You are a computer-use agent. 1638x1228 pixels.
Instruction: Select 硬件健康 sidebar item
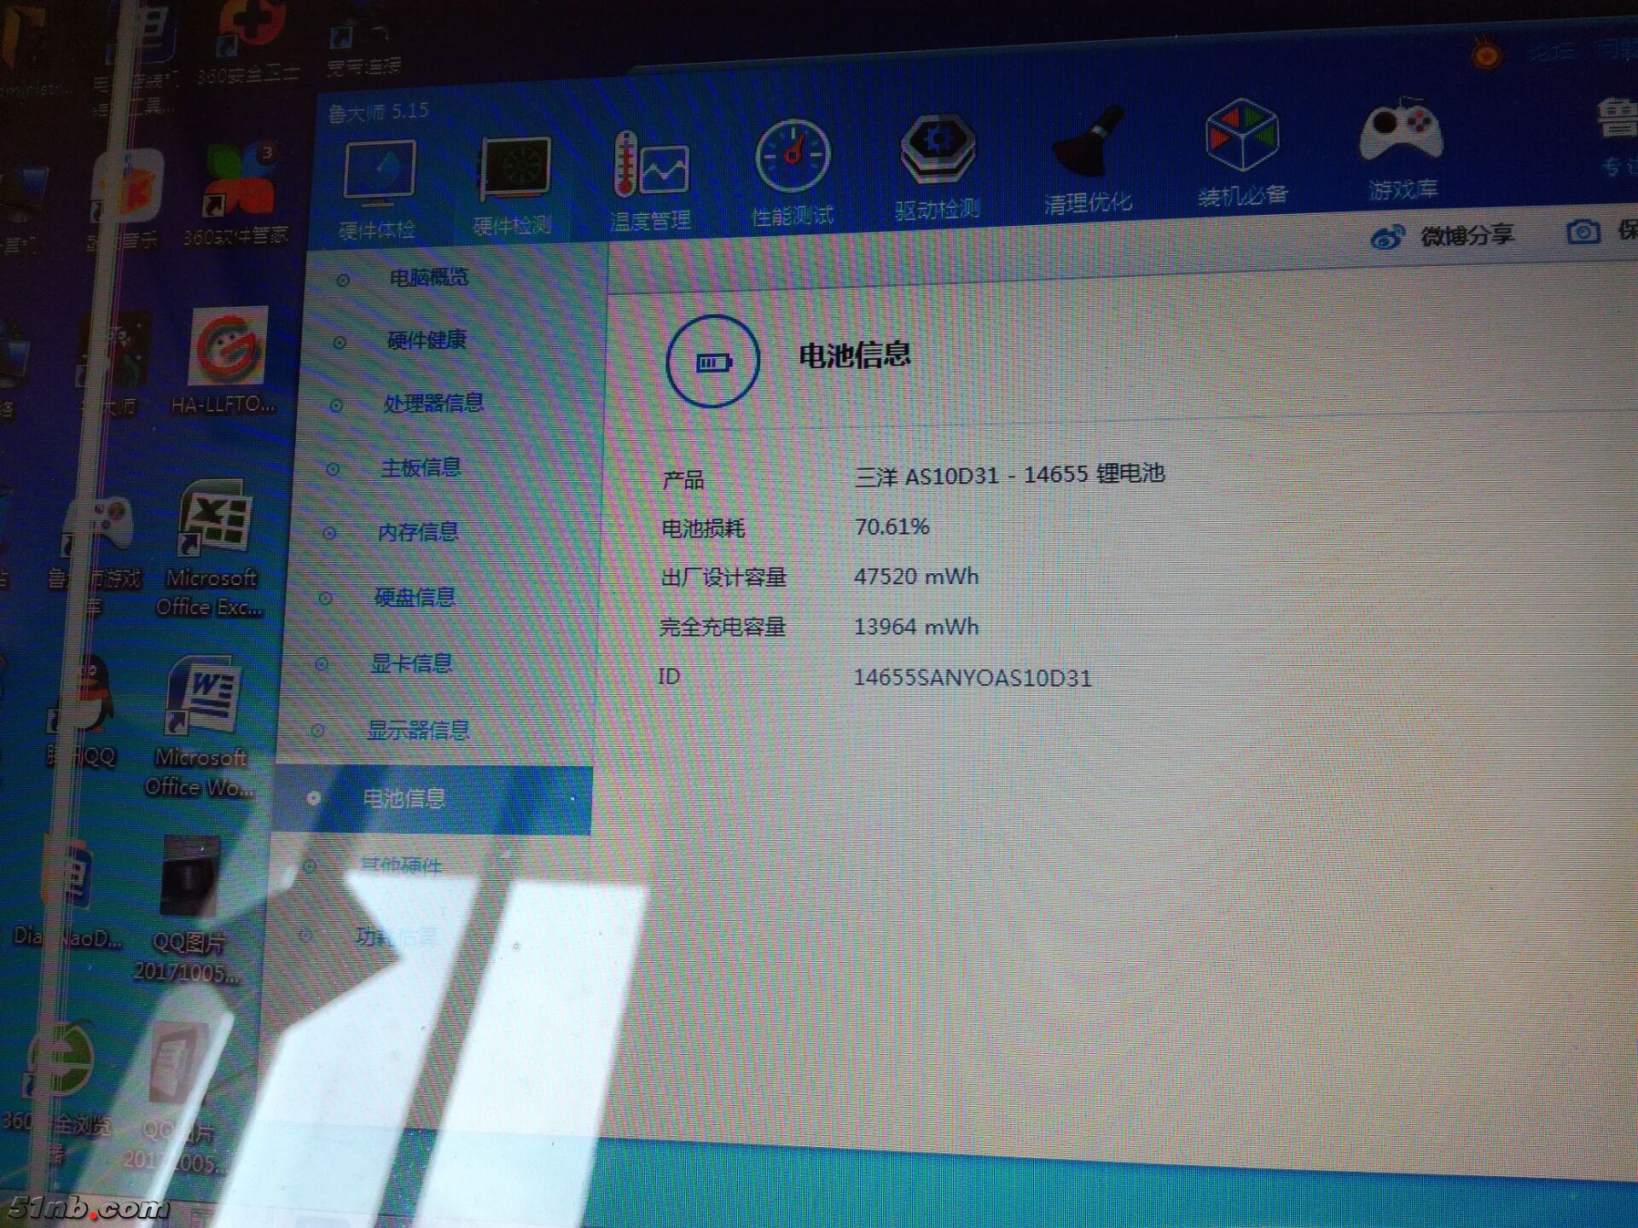click(427, 340)
